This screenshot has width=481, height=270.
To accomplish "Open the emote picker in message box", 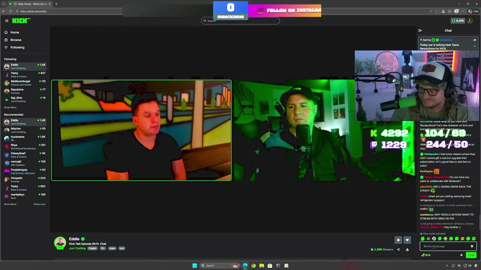I will [x=472, y=246].
